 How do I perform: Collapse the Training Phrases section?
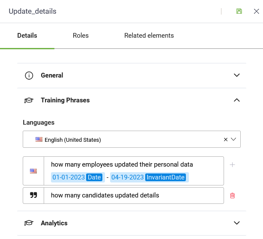(x=237, y=100)
